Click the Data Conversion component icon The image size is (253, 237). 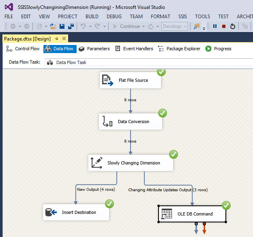pos(107,122)
